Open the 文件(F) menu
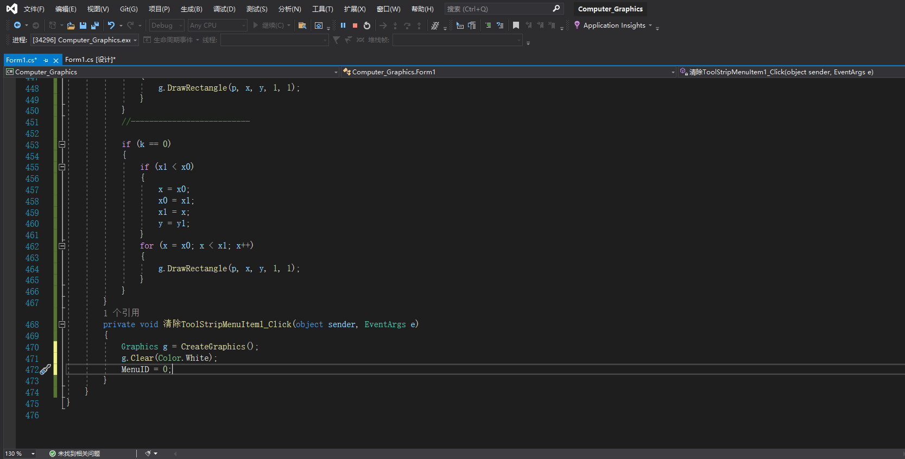Viewport: 905px width, 459px height. (x=34, y=9)
